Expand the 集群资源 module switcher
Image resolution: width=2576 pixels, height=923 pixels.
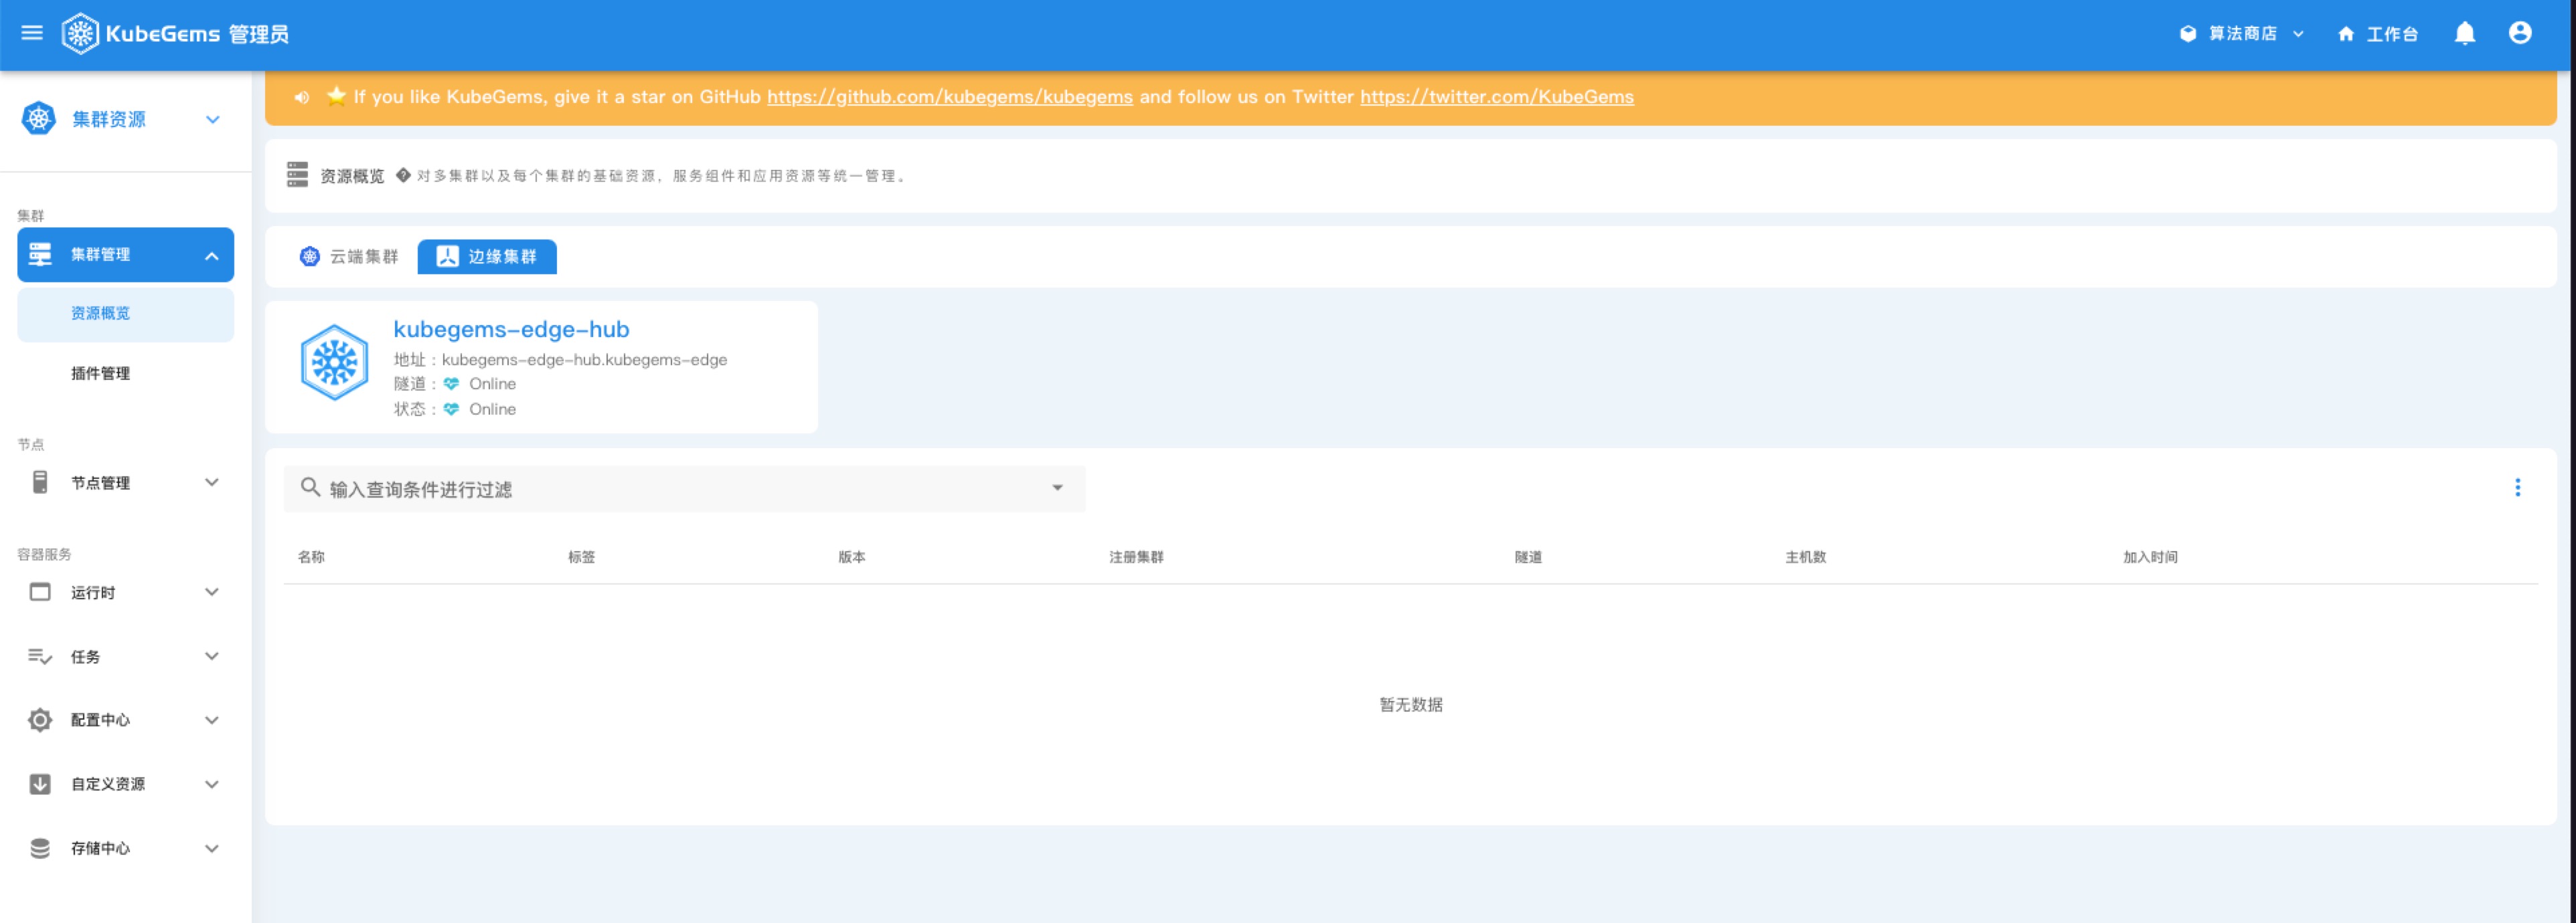coord(120,120)
